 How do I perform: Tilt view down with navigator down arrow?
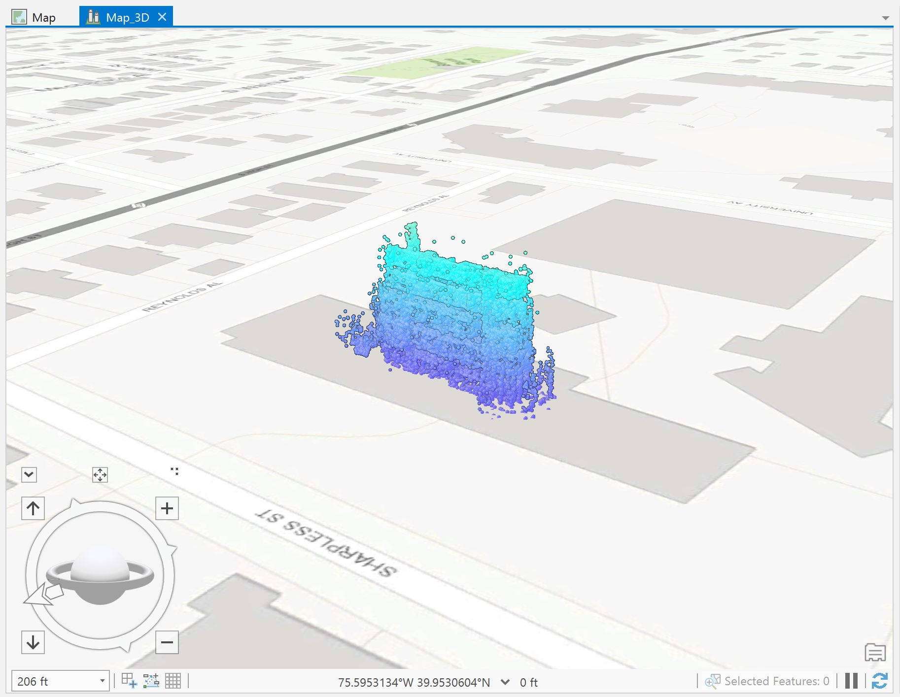(x=33, y=642)
